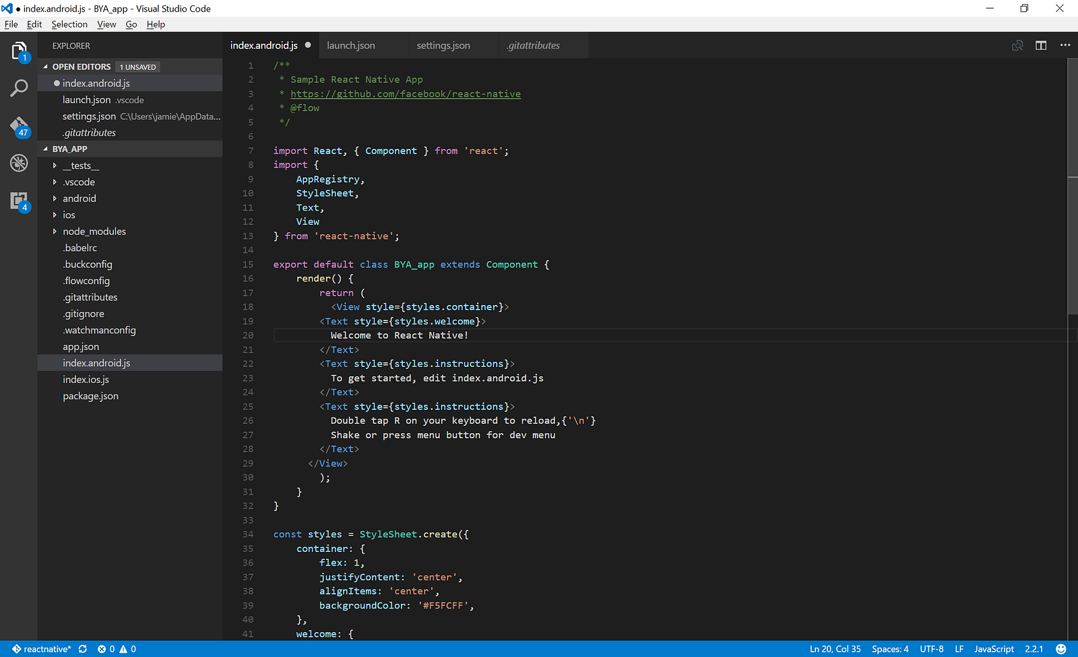Open the github.com/facebook/react-native link
Screen dimensions: 1078x657
406,94
